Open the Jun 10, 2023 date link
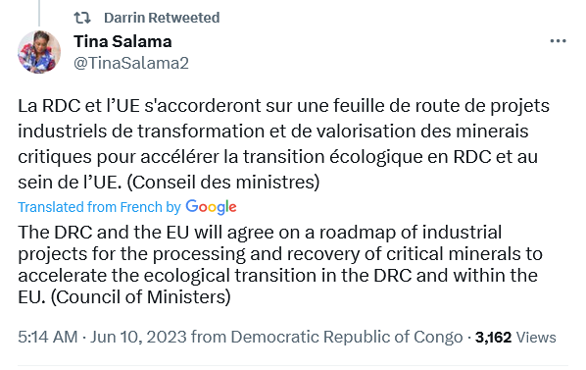The width and height of the screenshot is (586, 370). click(x=138, y=337)
